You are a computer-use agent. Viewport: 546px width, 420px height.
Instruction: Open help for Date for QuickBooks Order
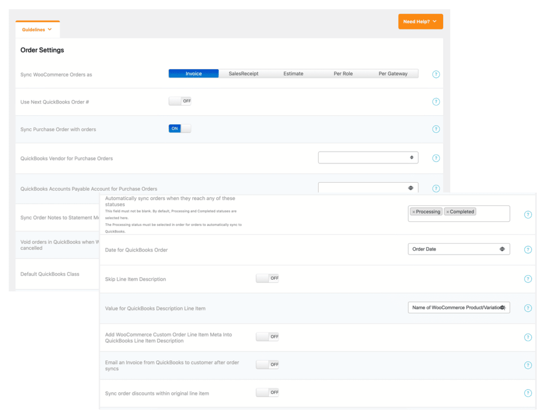click(x=528, y=249)
